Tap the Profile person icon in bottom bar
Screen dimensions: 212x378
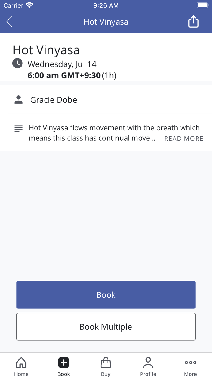(148, 362)
